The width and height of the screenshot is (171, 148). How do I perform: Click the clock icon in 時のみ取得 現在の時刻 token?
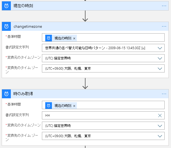(49, 106)
